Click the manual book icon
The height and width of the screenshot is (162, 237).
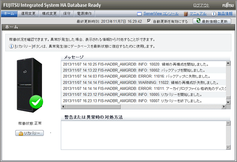pyautogui.click(x=186, y=14)
